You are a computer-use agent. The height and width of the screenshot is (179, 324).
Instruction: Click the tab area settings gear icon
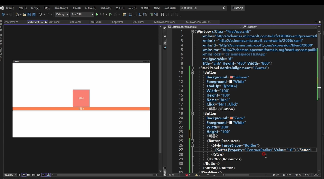pos(320,22)
